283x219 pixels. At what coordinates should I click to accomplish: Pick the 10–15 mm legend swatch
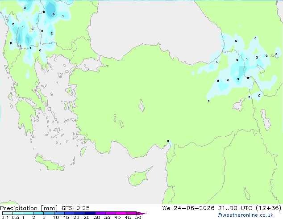click(59, 213)
